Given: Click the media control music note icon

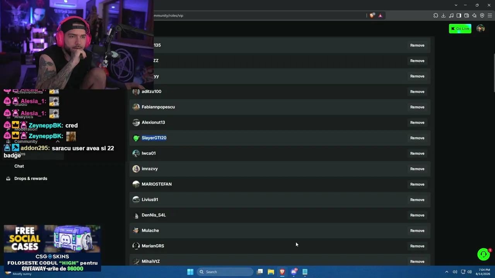Looking at the screenshot, I should [x=451, y=15].
